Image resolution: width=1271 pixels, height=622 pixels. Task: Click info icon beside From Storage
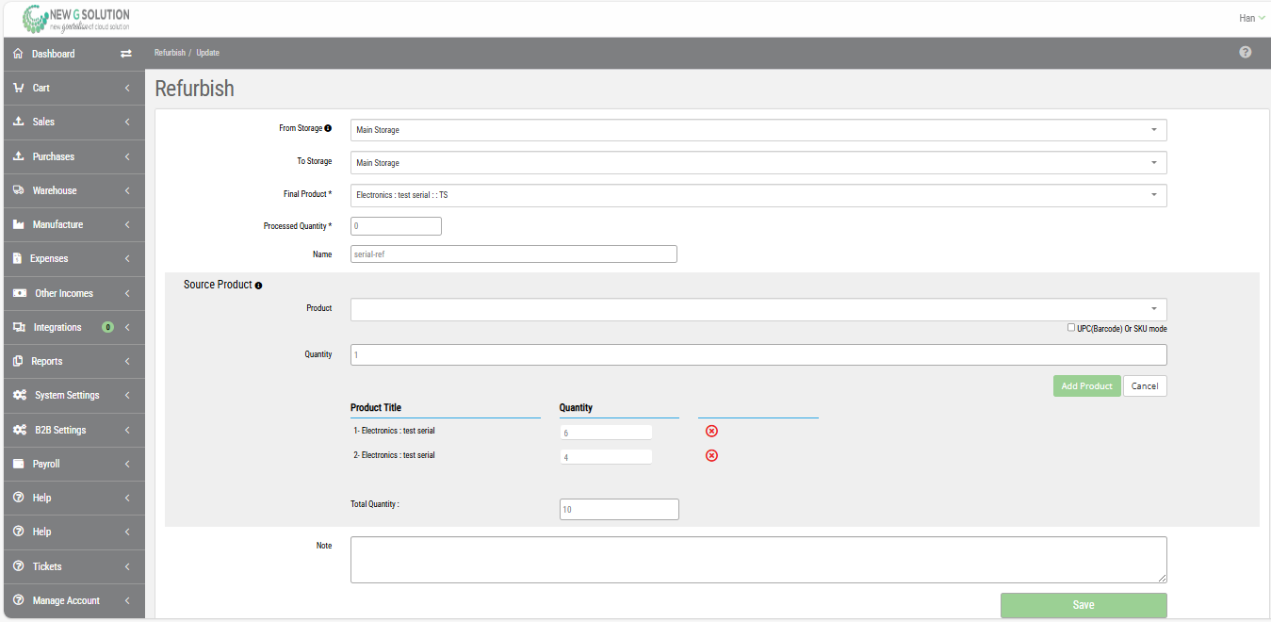[x=328, y=128]
